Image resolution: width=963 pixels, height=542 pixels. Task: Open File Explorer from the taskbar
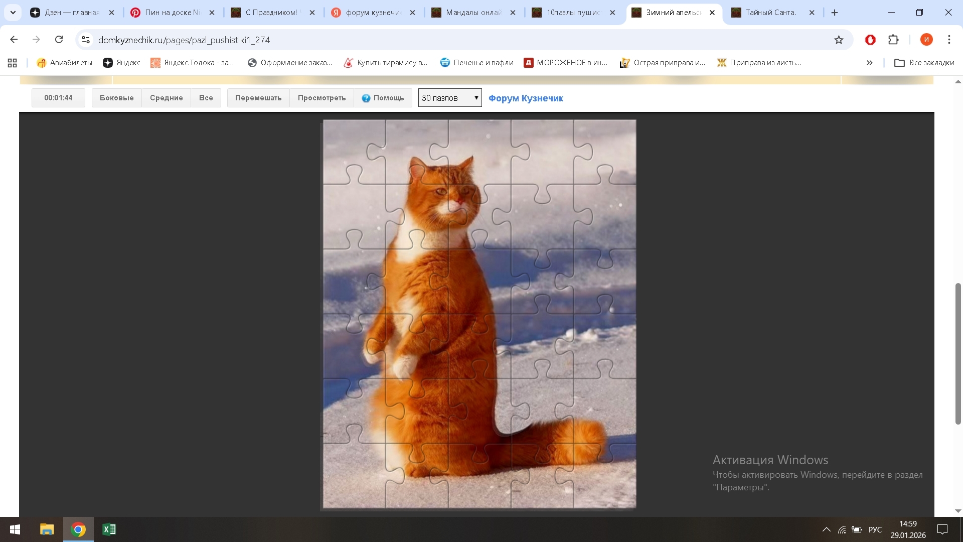[x=47, y=529]
